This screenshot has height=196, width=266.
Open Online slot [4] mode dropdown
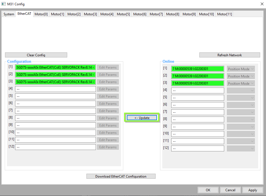pos(241,91)
